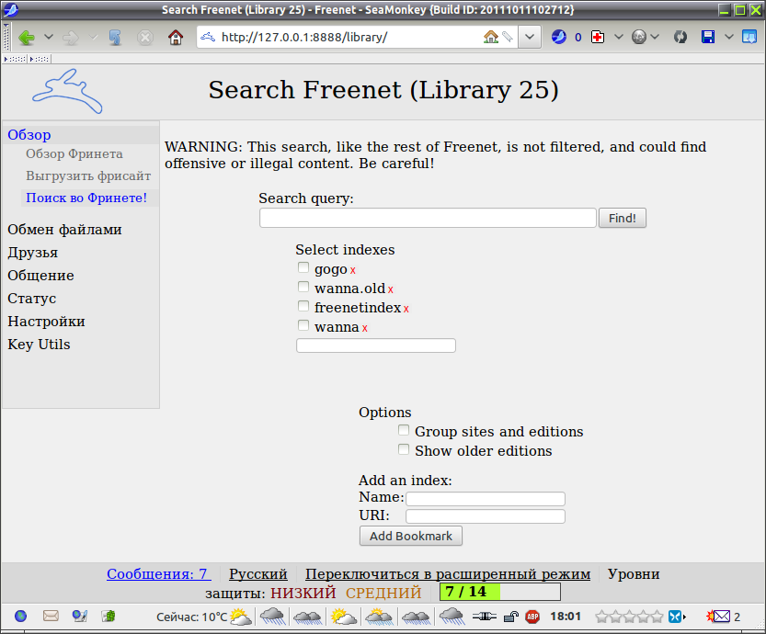The image size is (766, 634).
Task: Expand the dropdown next to save icon
Action: pyautogui.click(x=729, y=37)
